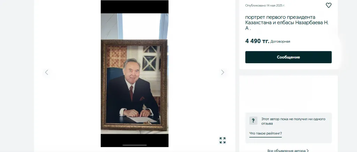This screenshot has height=152, width=357.
Task: Click the price 4 490 тг.
Action: (257, 41)
